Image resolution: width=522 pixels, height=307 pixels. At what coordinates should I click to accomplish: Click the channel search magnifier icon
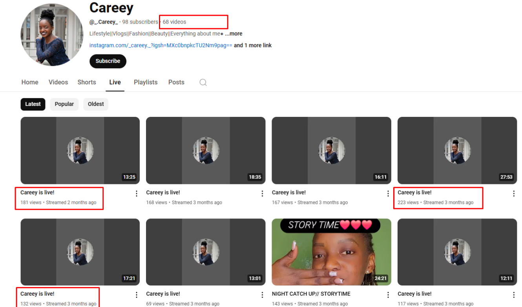click(x=203, y=82)
